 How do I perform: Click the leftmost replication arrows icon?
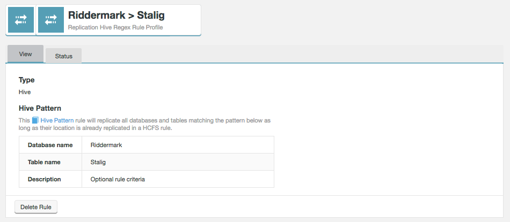pyautogui.click(x=21, y=20)
